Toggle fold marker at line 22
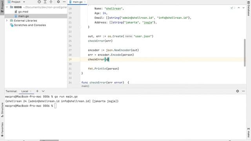 coord(80,27)
